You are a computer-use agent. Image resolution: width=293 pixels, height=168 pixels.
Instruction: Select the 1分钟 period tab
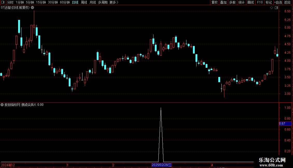[x=20, y=2]
